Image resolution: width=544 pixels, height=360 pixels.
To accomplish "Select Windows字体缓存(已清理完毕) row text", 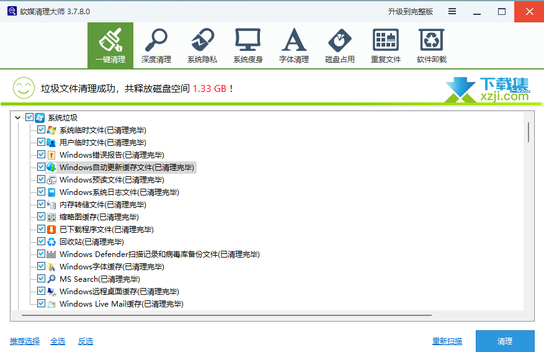I will click(112, 267).
